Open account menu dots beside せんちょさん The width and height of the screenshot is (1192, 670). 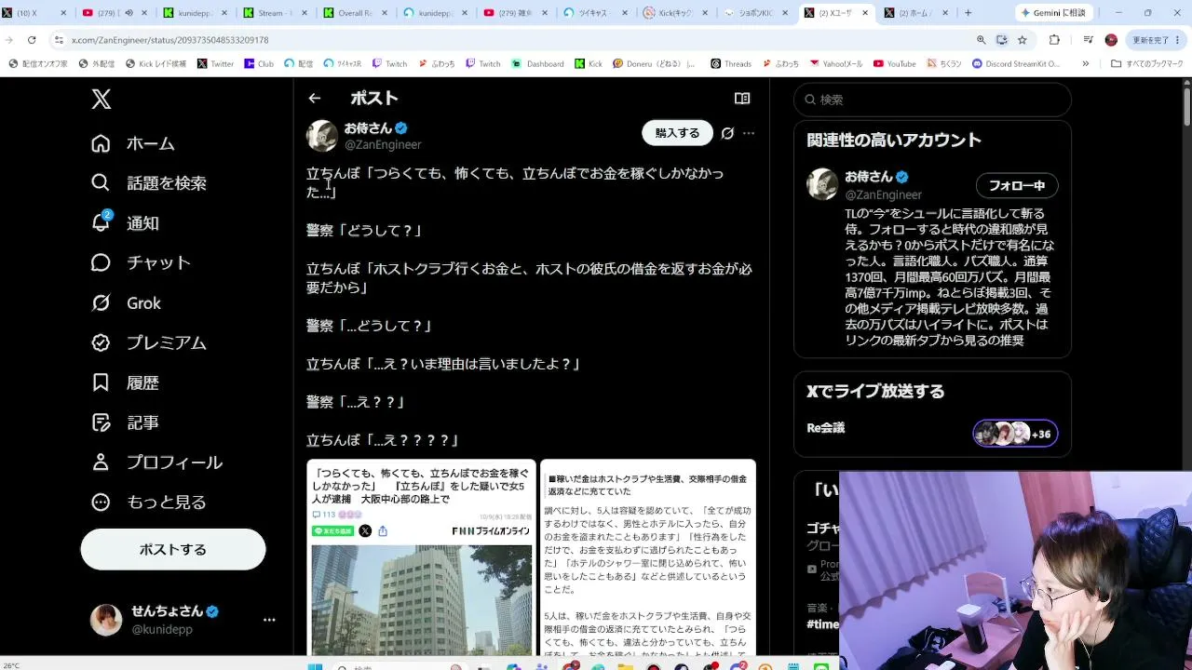(x=269, y=620)
